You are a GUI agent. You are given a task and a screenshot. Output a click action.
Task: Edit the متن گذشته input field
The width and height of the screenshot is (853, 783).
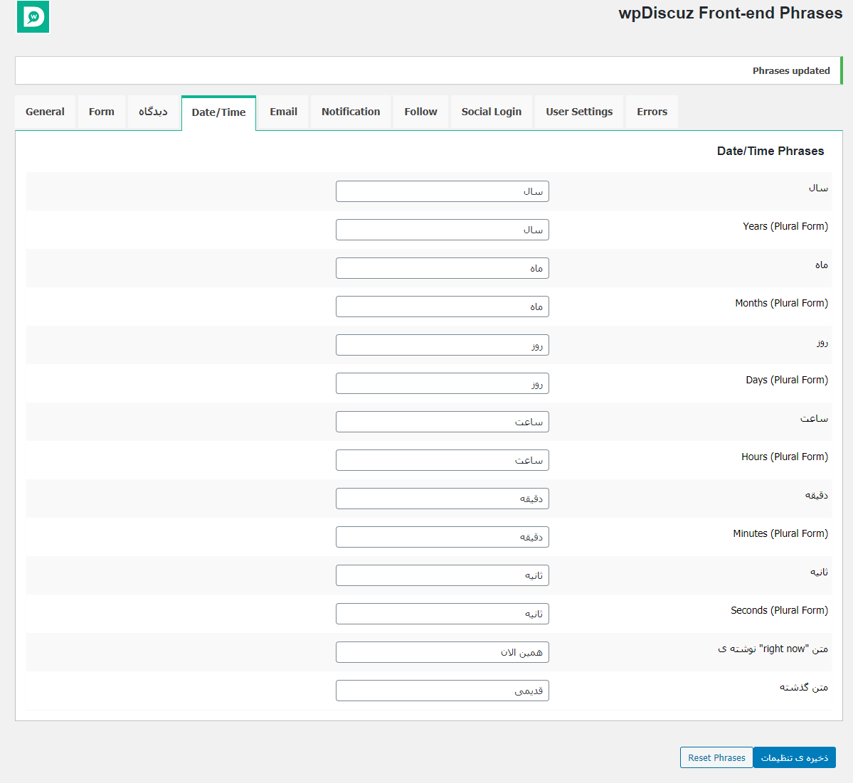(x=443, y=691)
